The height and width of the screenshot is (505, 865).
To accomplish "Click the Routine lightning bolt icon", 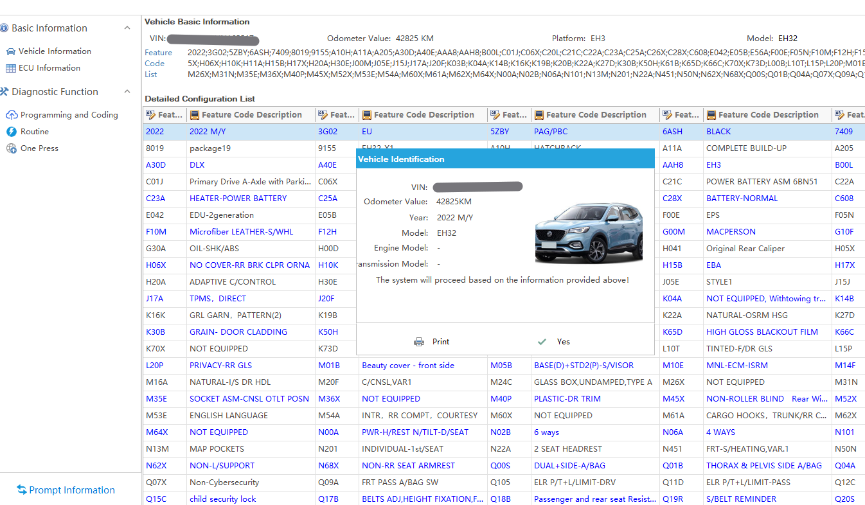I will 11,132.
